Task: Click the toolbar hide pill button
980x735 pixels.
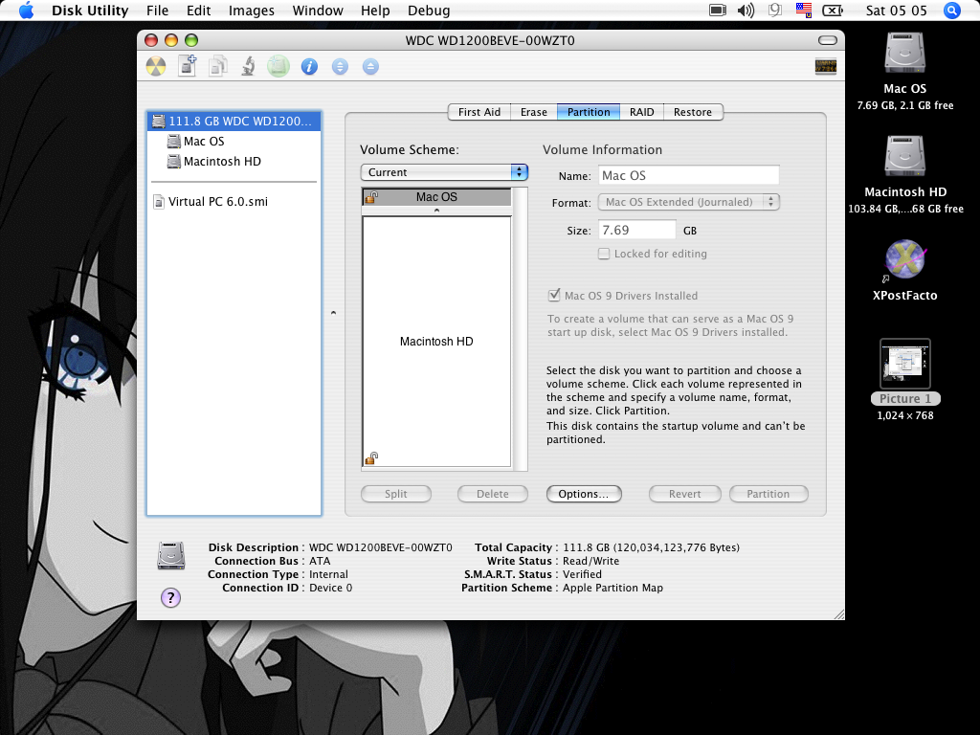Action: [x=828, y=40]
